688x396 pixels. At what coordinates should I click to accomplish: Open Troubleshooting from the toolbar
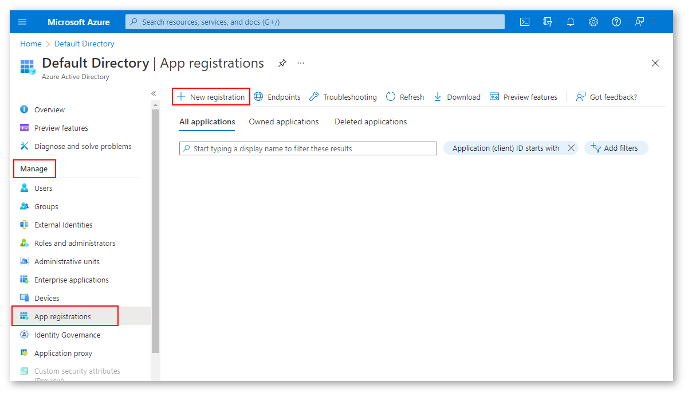tap(343, 97)
